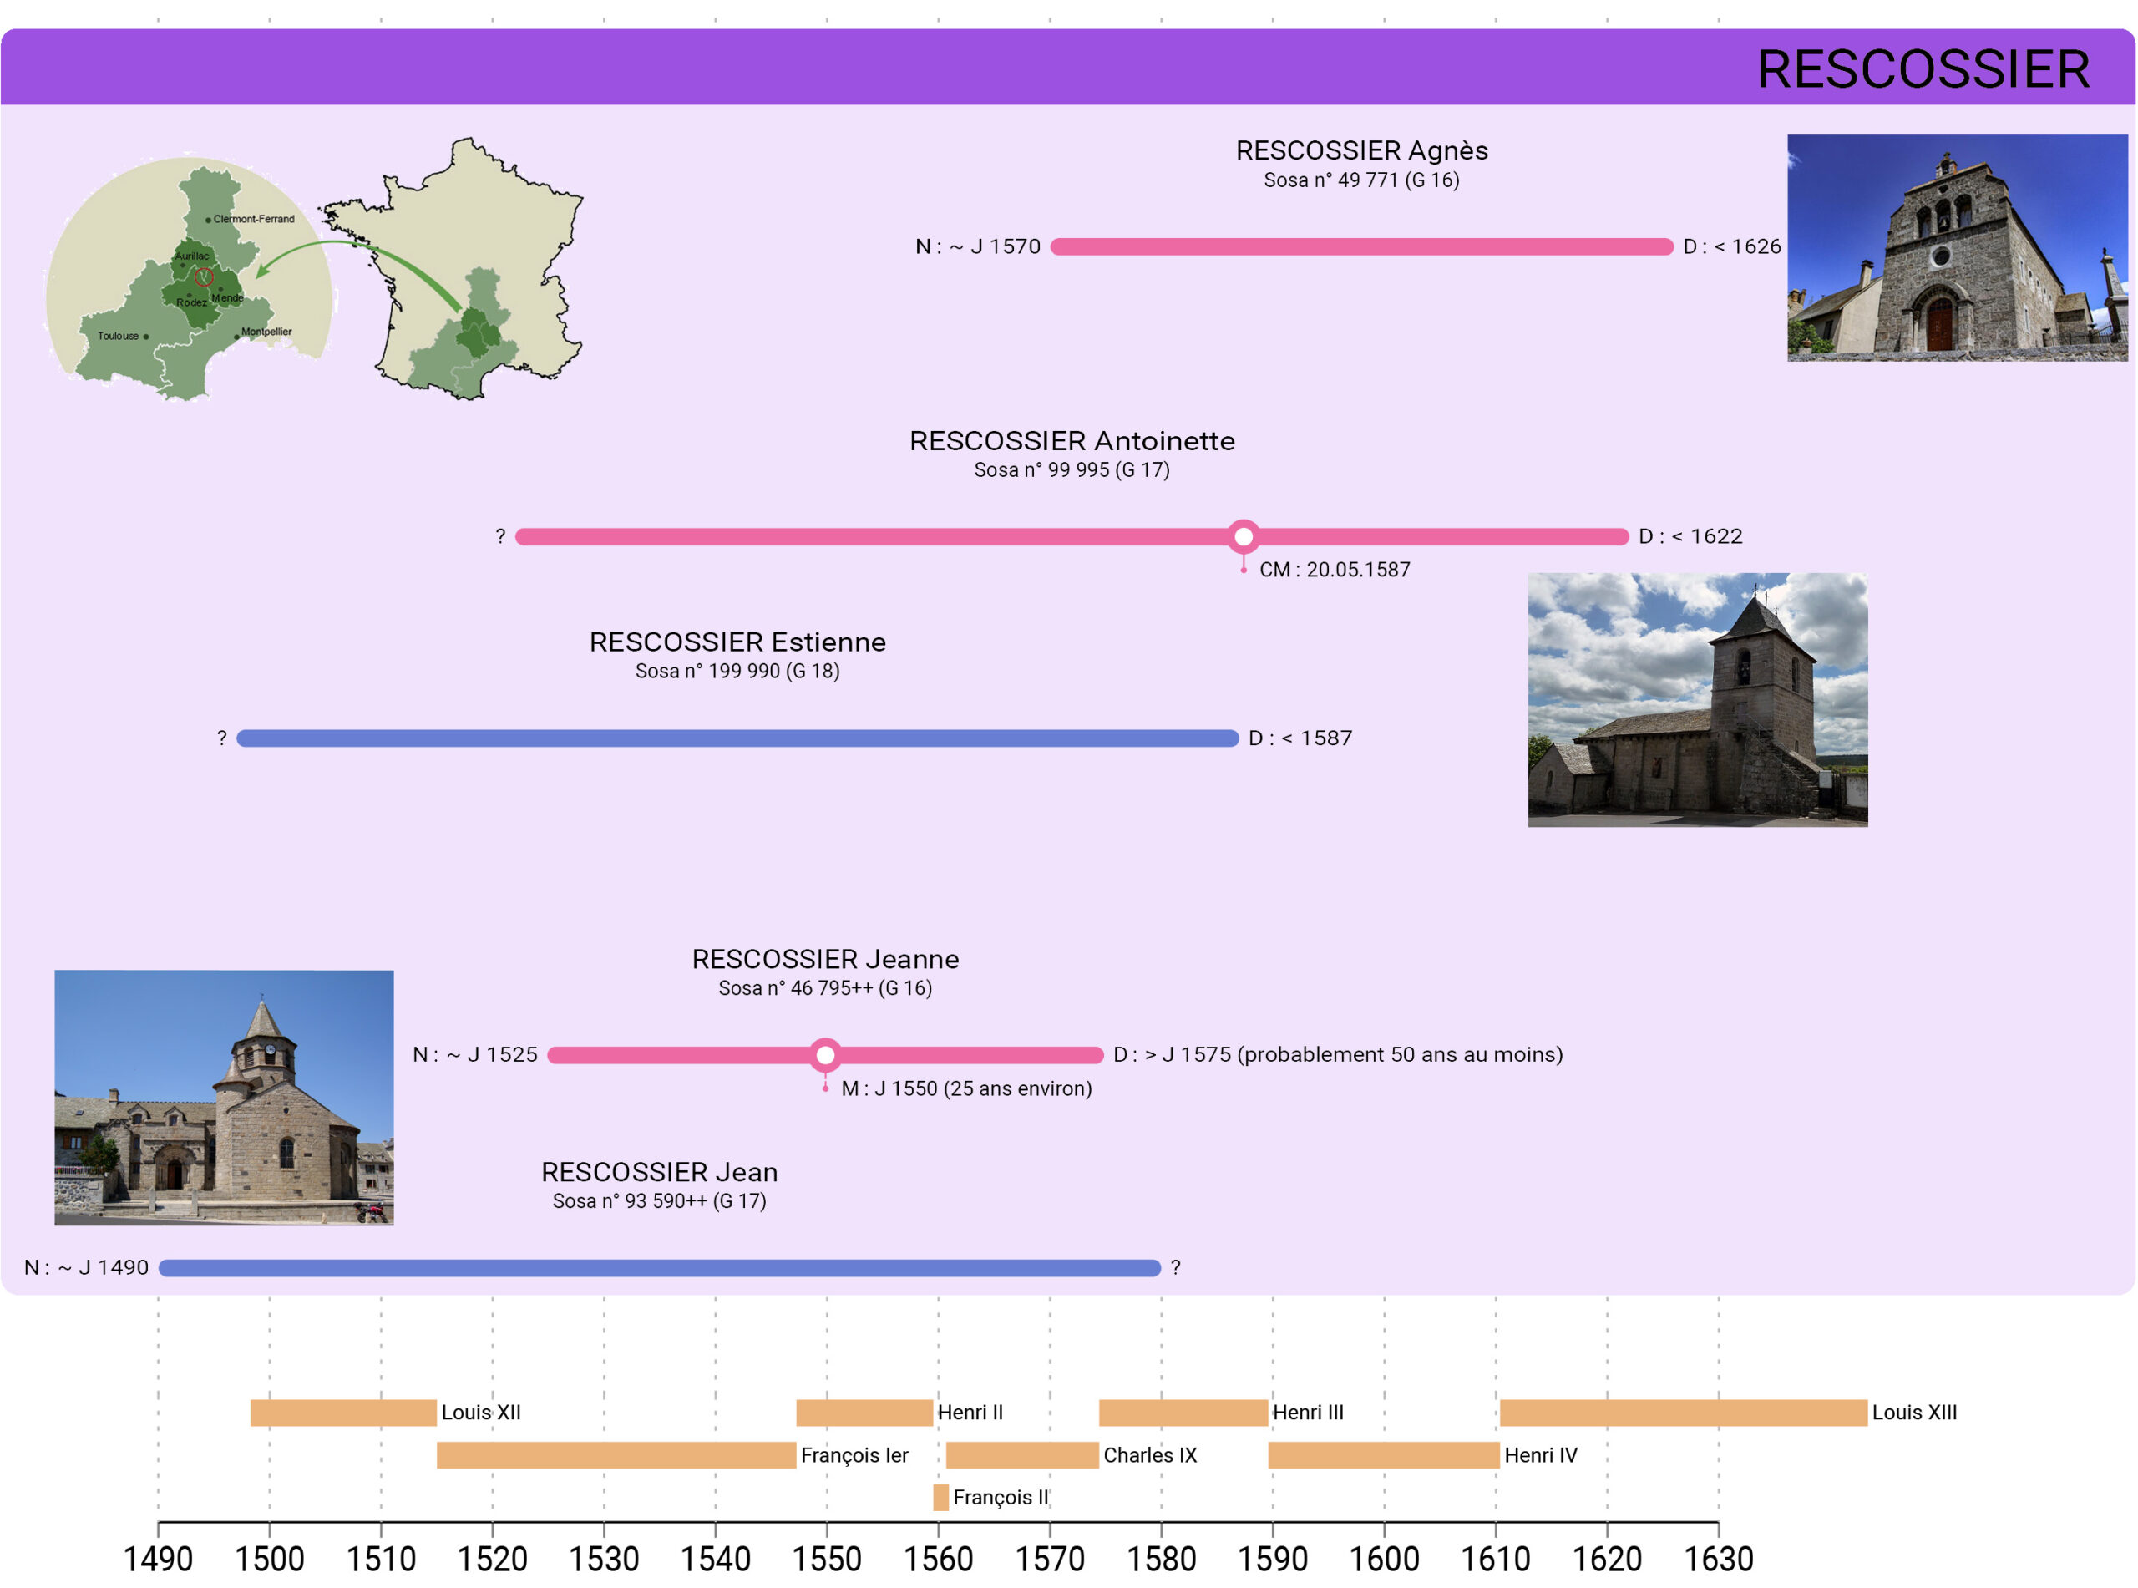Click RESCOSSIER Jean blue lifespan bar
The height and width of the screenshot is (1588, 2138).
coord(659,1268)
